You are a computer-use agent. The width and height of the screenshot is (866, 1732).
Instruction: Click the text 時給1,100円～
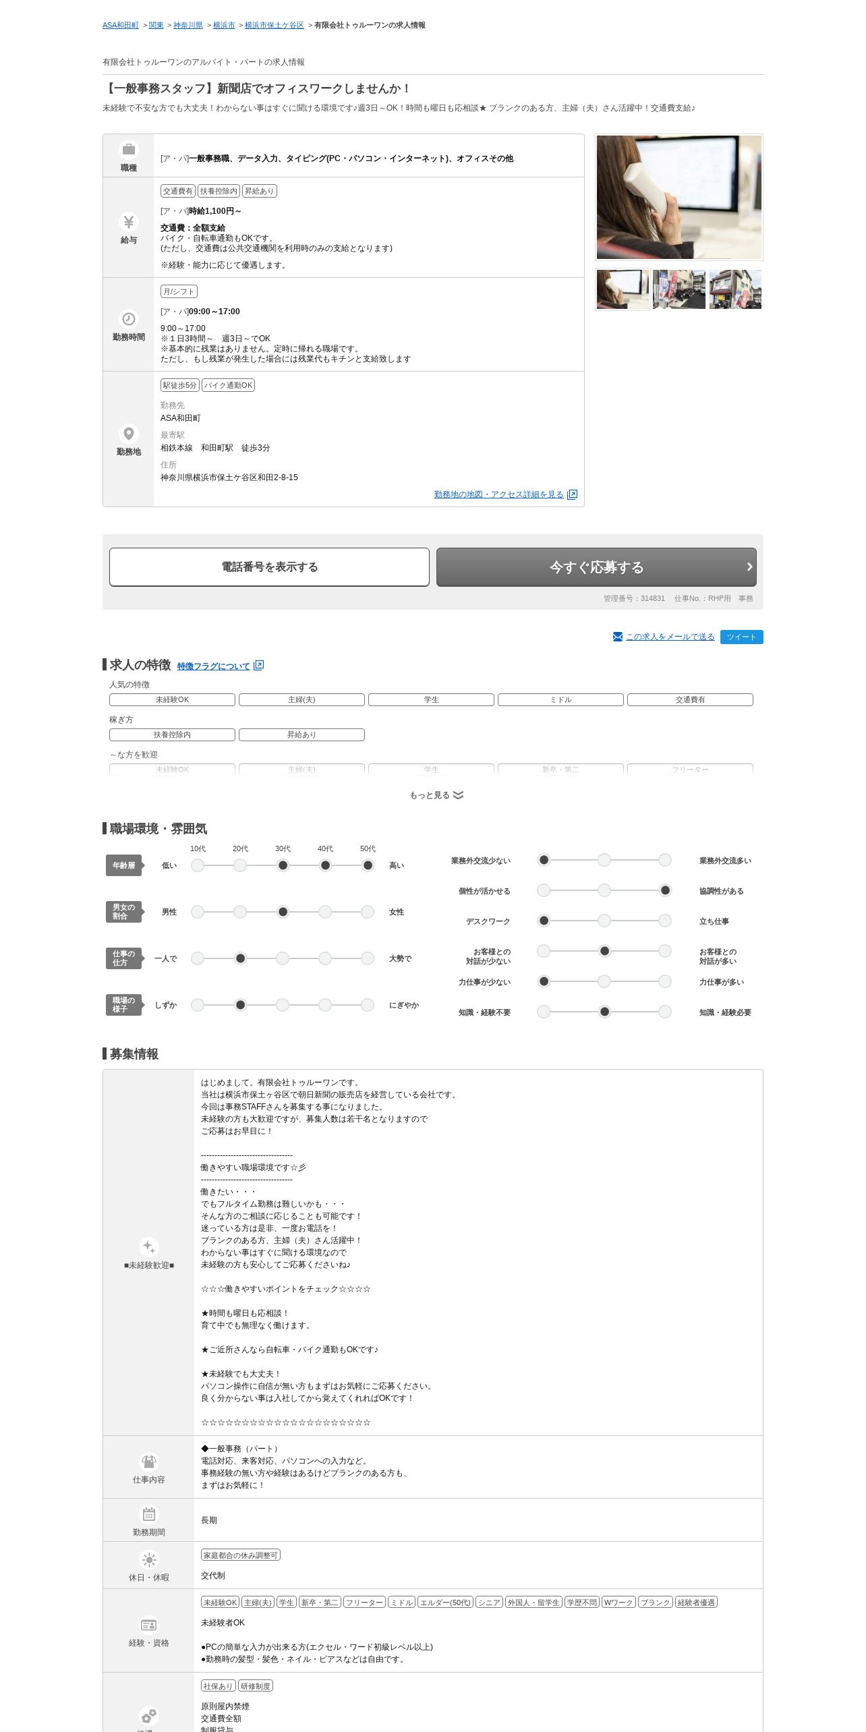[x=215, y=211]
